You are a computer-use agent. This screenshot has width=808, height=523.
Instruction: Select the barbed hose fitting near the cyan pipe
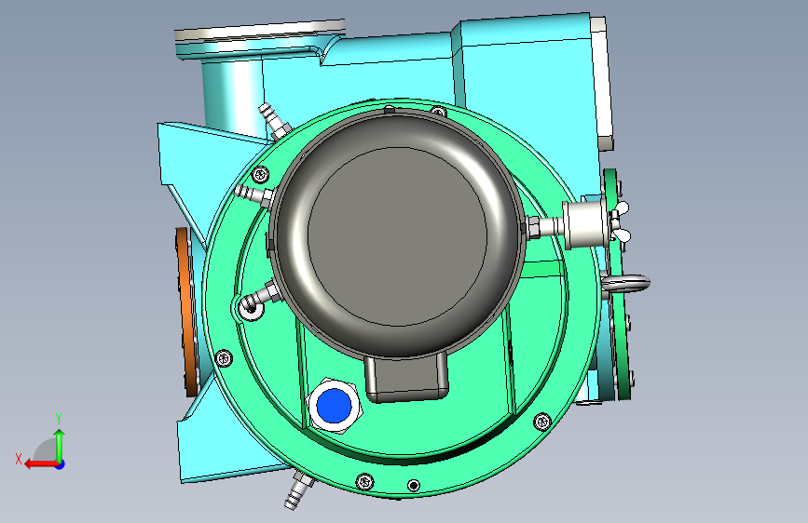[x=274, y=122]
